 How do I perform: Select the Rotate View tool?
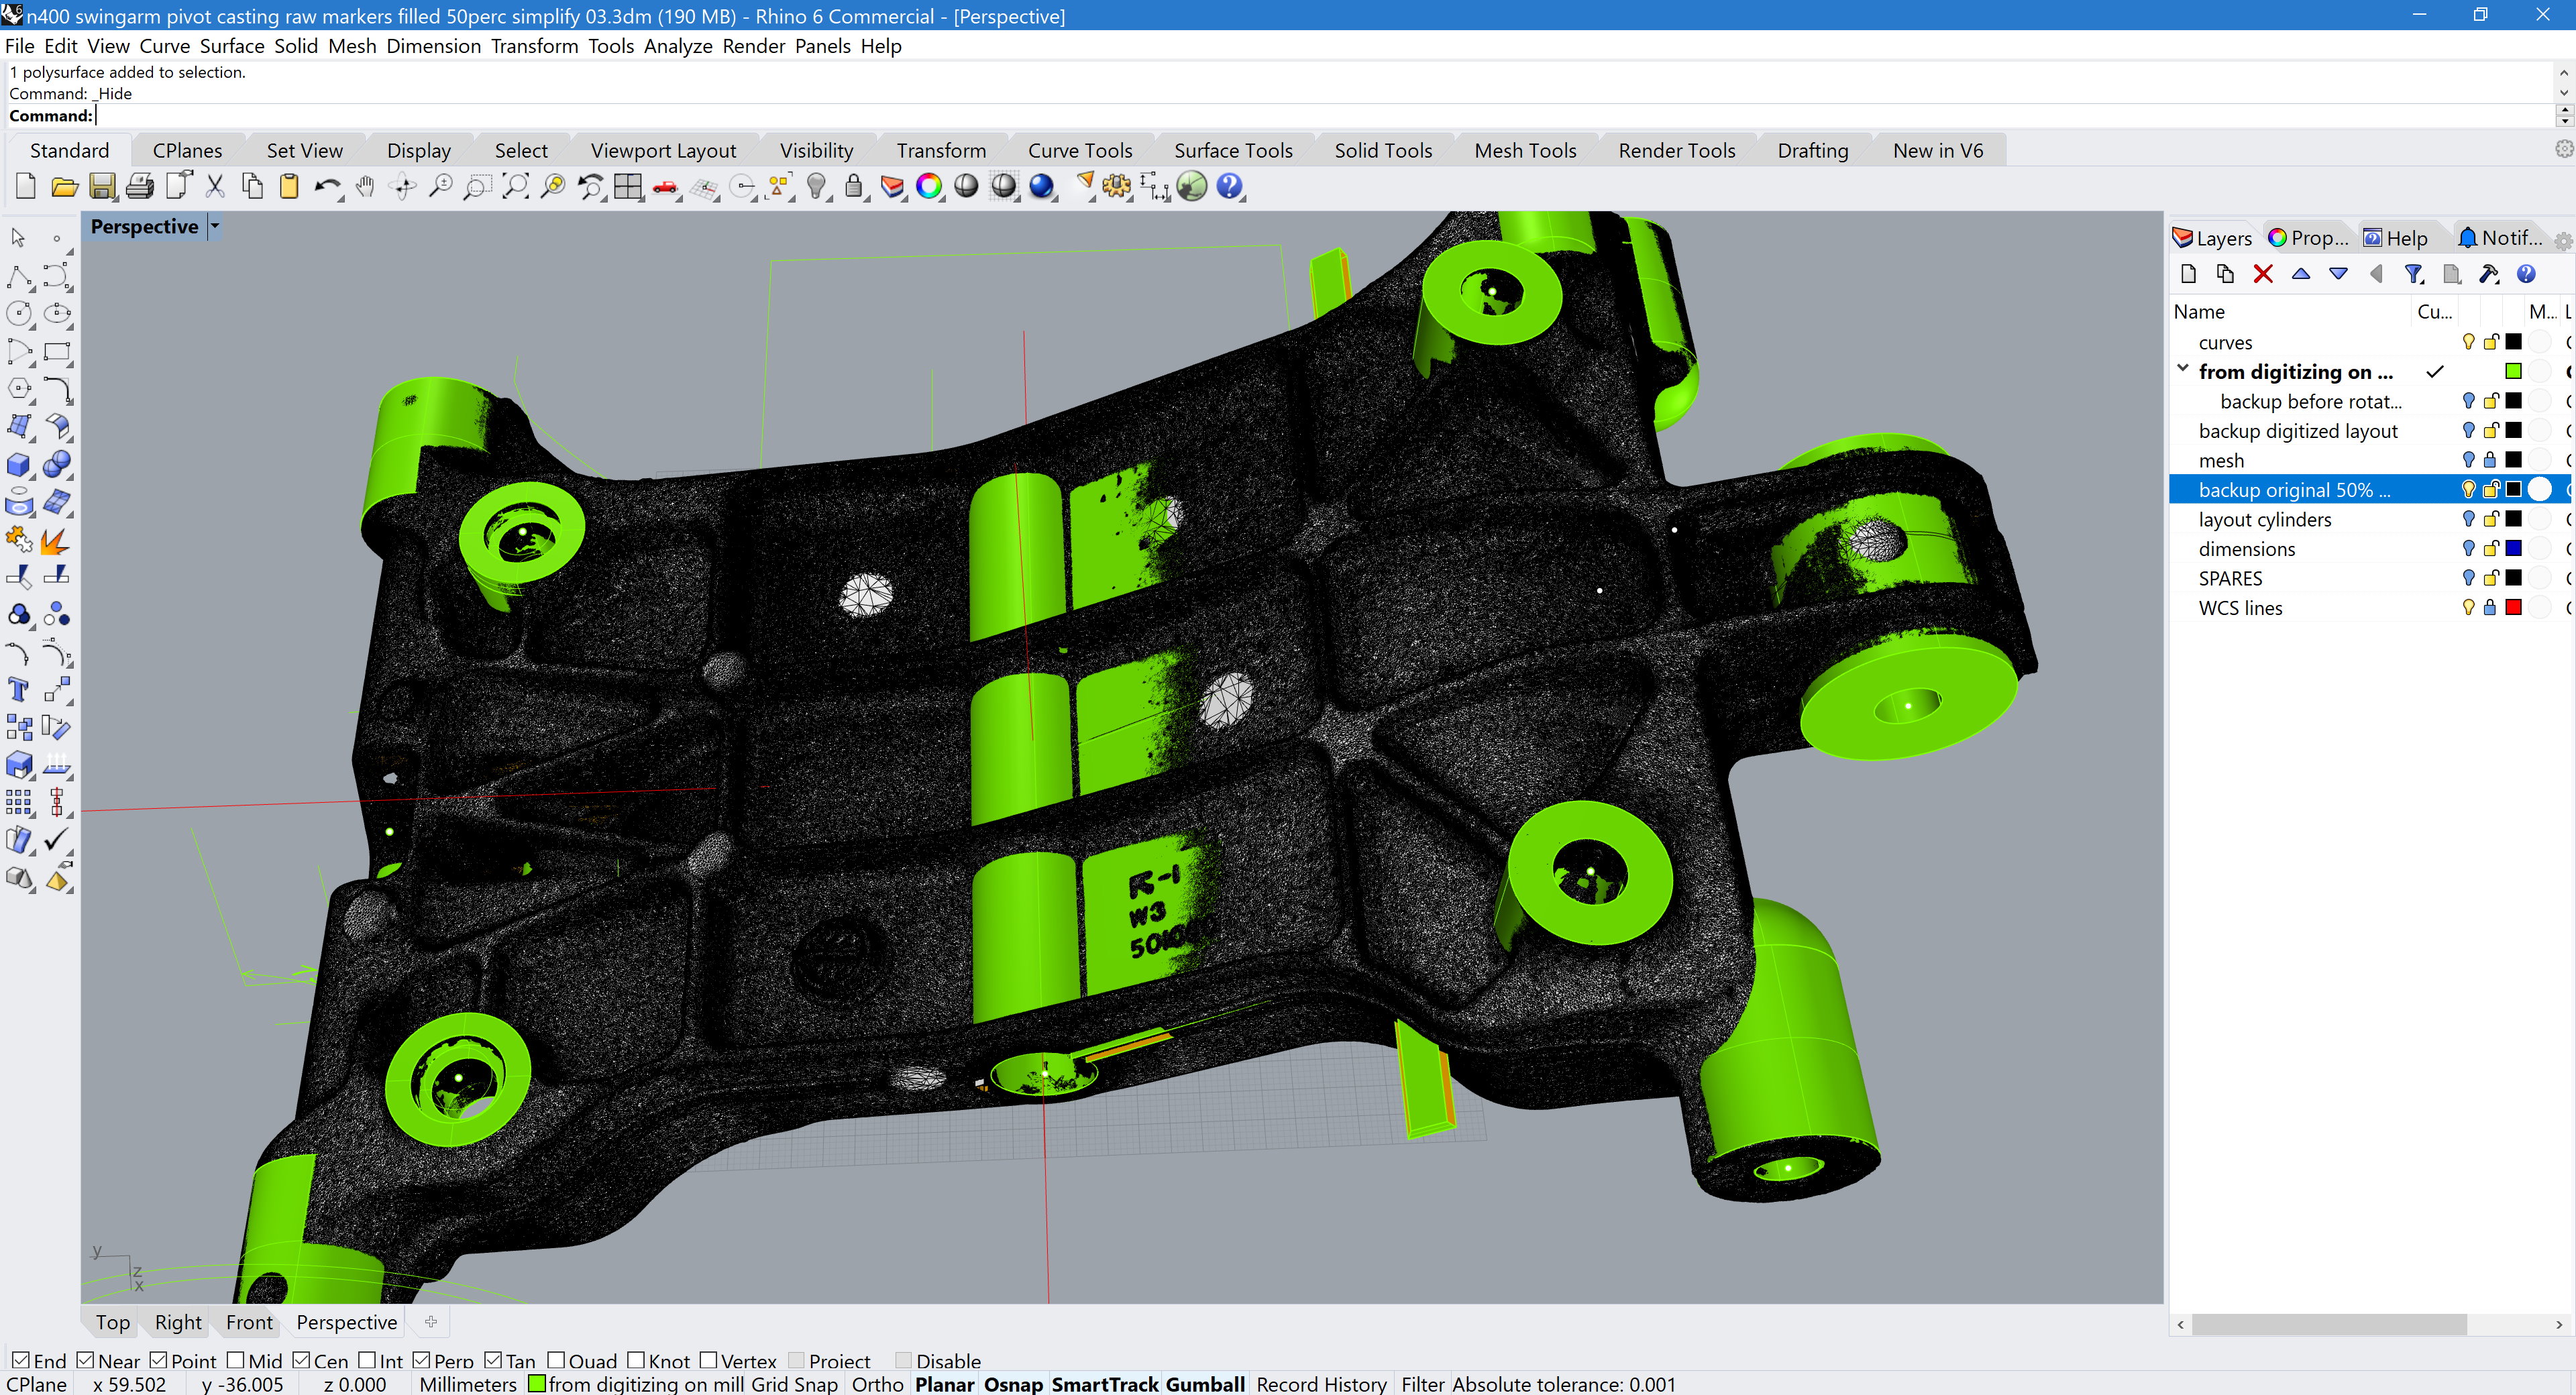pyautogui.click(x=403, y=186)
